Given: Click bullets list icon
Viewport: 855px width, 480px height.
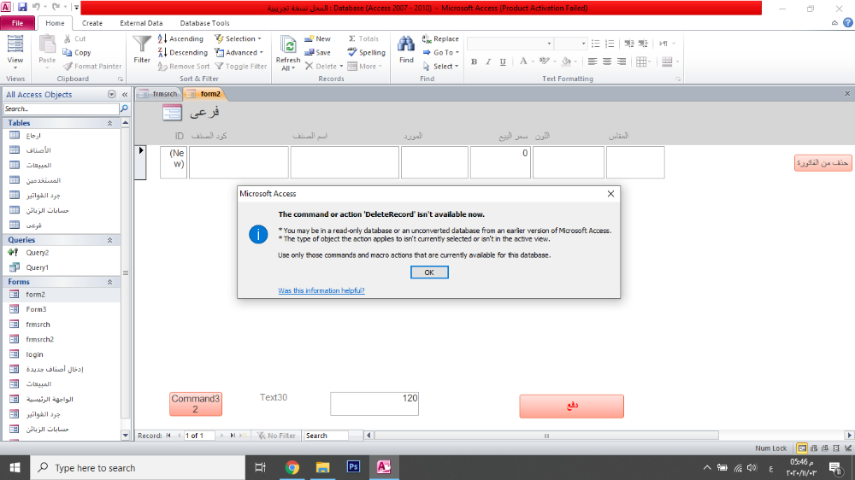Looking at the screenshot, I should coord(595,44).
